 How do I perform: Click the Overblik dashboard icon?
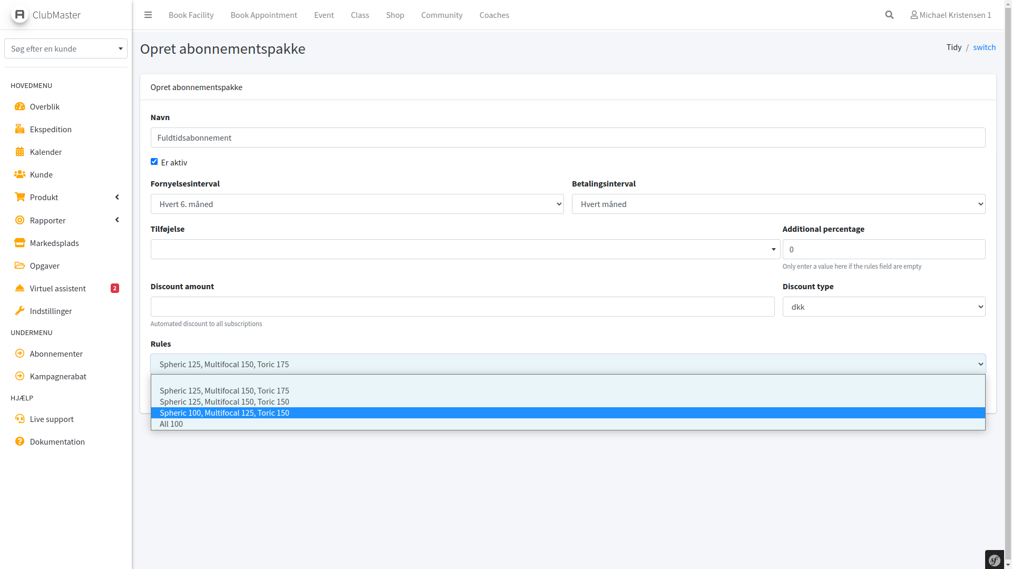click(20, 106)
